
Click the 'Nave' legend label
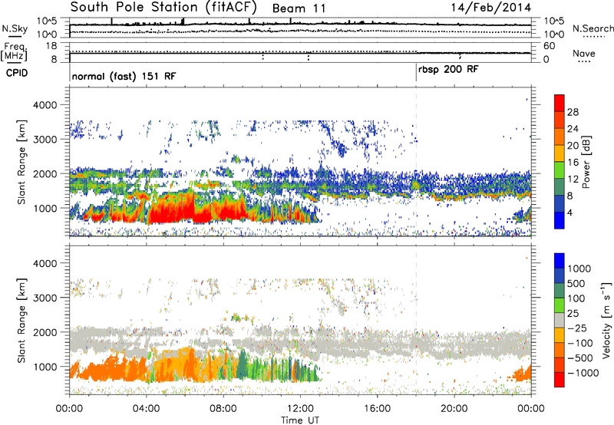click(584, 53)
